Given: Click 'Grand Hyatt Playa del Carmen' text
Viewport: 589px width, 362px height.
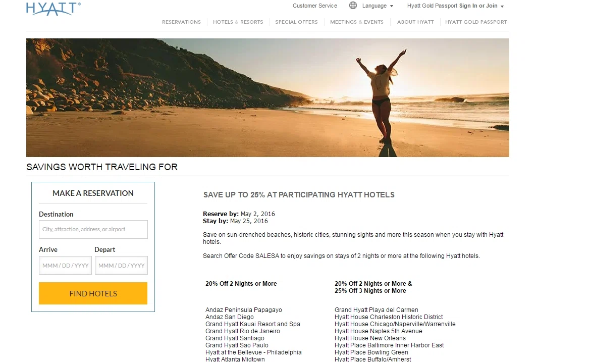Looking at the screenshot, I should [377, 310].
